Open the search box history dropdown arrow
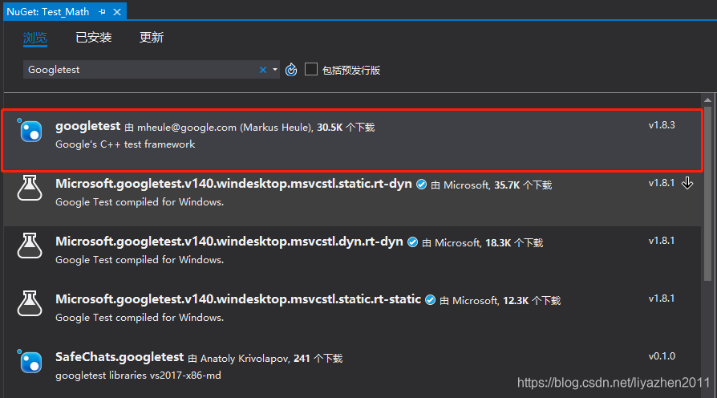 coord(275,70)
